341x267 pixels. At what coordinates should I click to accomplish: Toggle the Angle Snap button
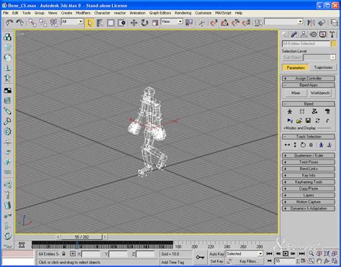(224, 23)
